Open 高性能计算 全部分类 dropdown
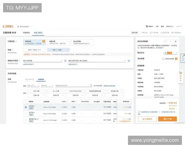 [115, 95]
